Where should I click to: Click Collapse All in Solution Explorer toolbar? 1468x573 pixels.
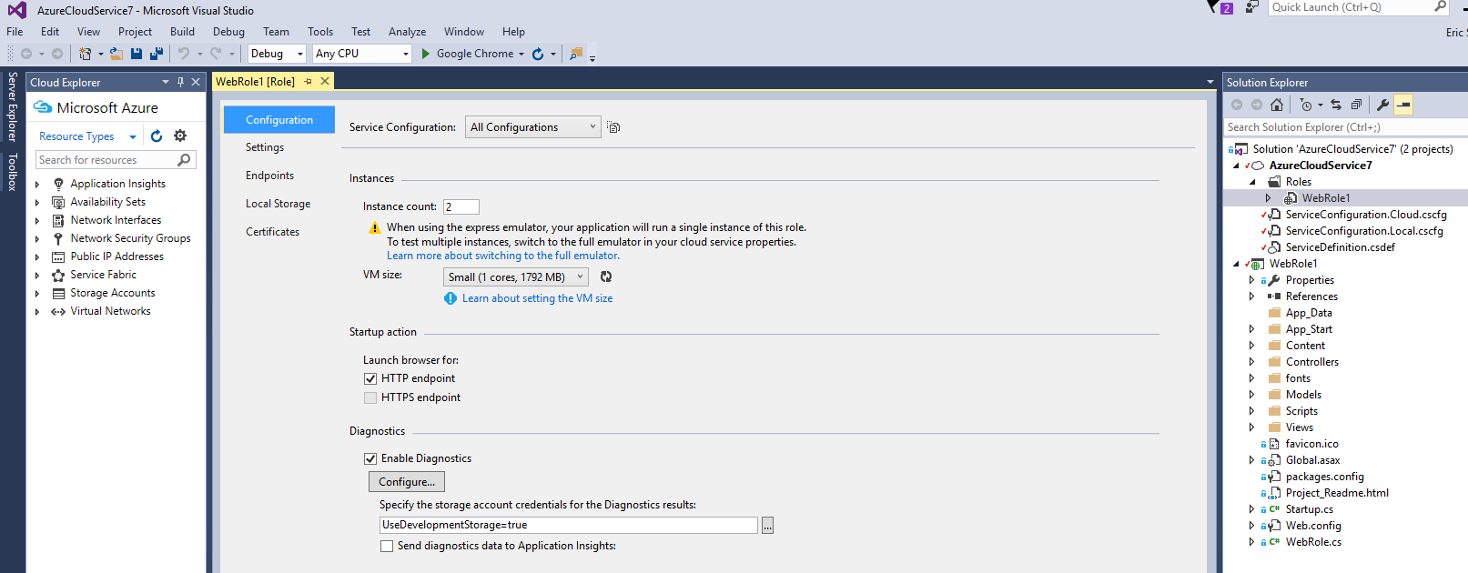(1356, 105)
